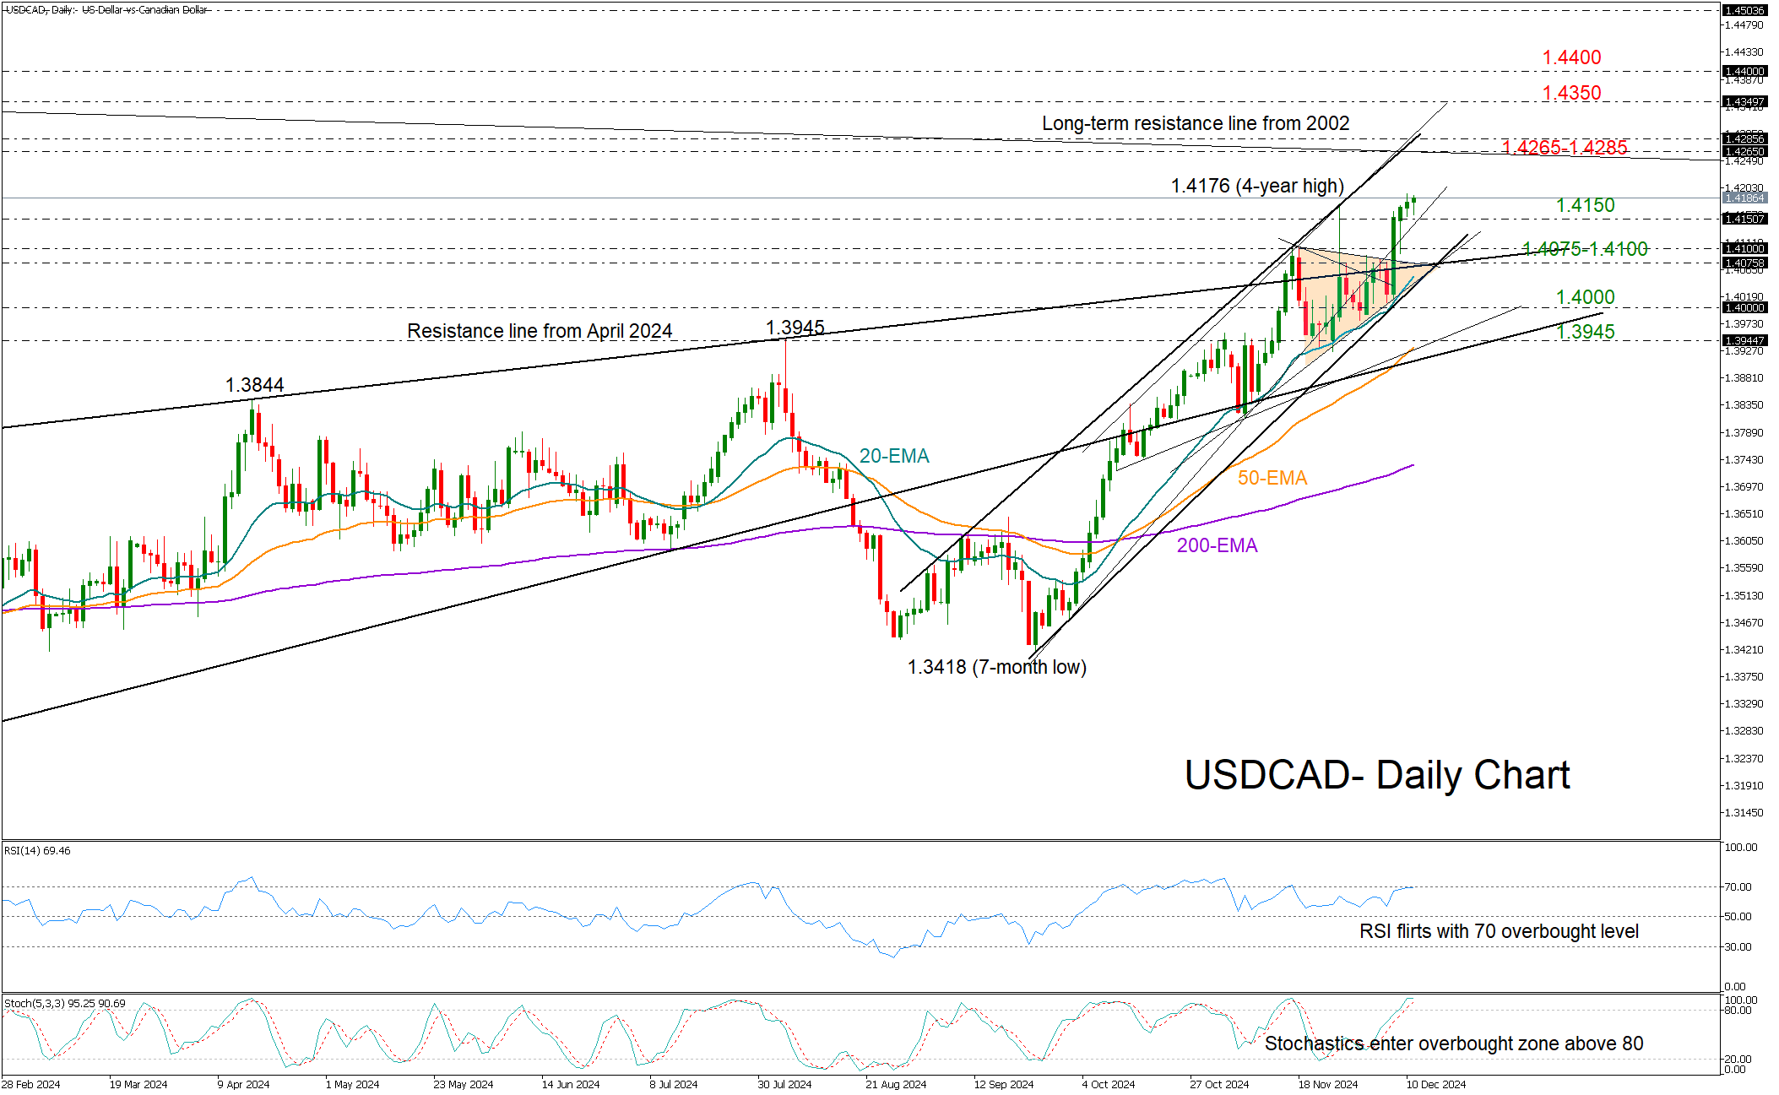Select the long-term resistance line from 2002 text
The width and height of the screenshot is (1779, 1095).
1195,123
